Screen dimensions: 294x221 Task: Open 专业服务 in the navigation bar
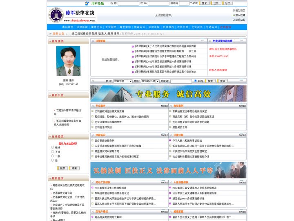[x=111, y=27]
